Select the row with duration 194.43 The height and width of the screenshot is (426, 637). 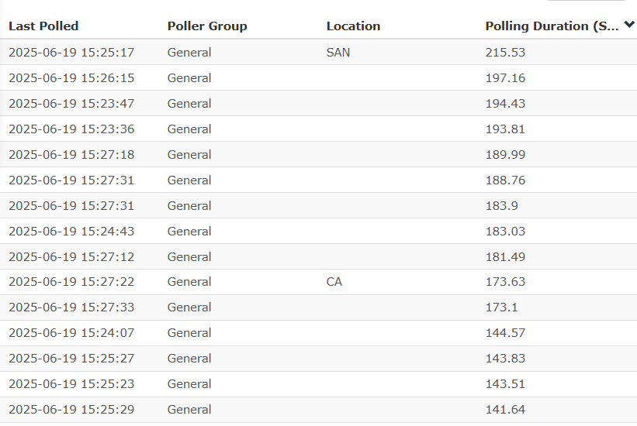point(318,104)
